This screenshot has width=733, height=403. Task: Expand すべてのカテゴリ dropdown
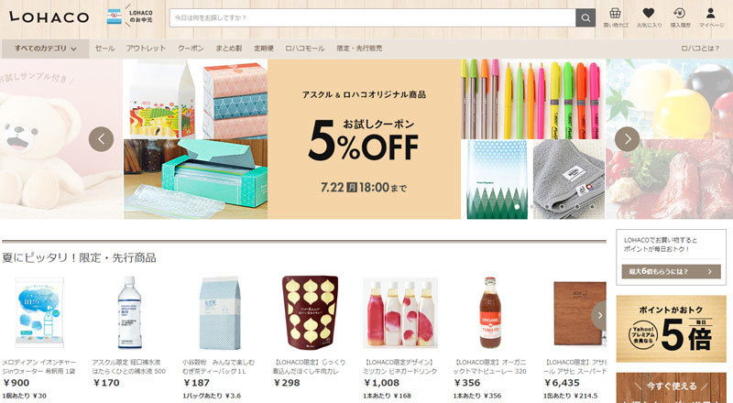(45, 49)
